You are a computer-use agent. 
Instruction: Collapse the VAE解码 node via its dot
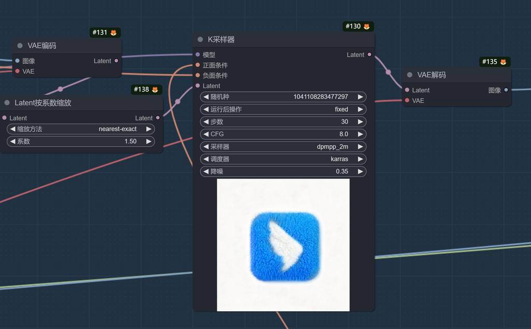coord(410,75)
